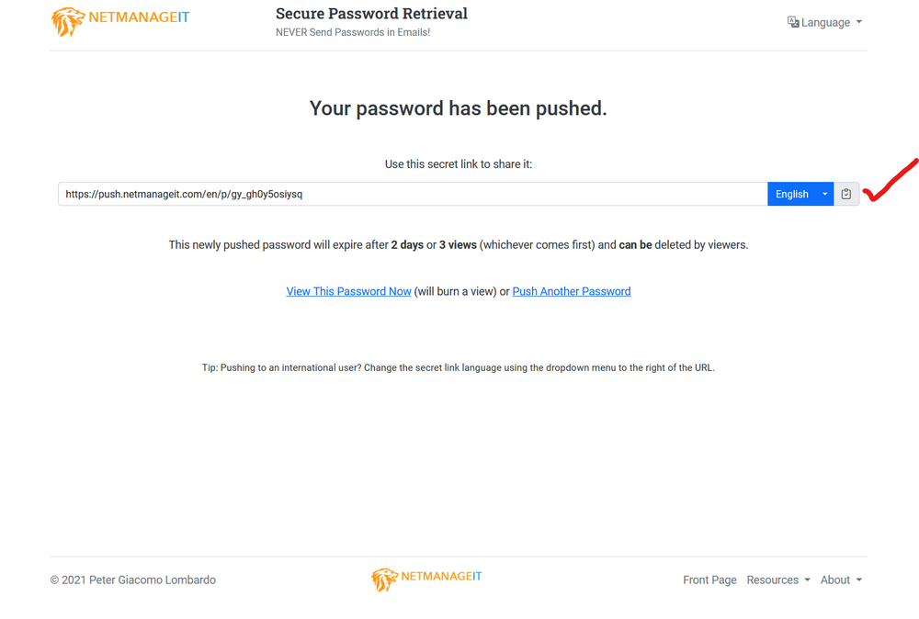Click the Secure Password Retrieval title

point(371,14)
